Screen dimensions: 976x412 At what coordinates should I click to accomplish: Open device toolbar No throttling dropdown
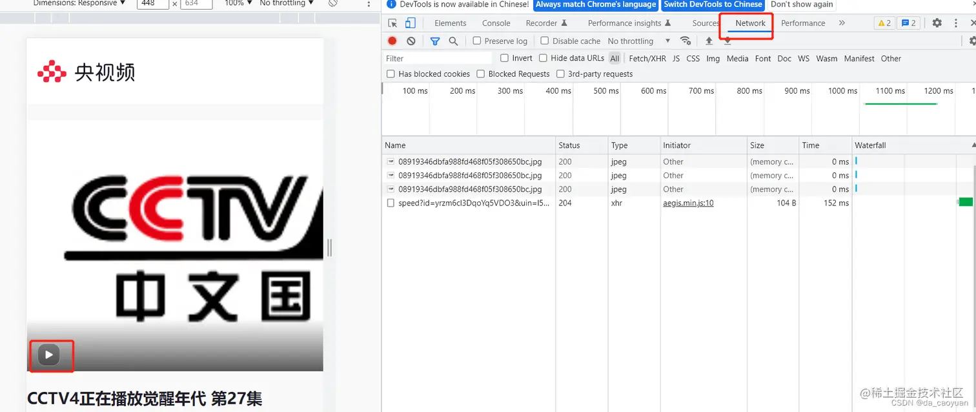point(287,3)
